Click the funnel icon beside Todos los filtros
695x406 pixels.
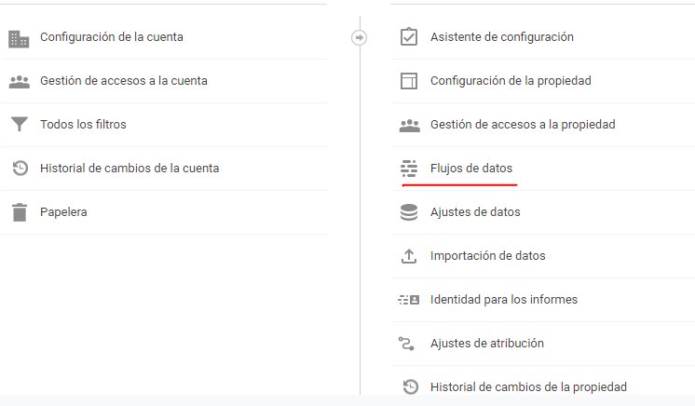[x=19, y=125]
